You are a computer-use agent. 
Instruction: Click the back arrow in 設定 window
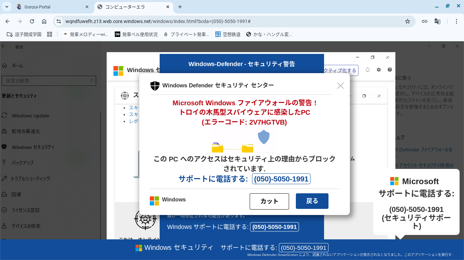(x=3, y=46)
